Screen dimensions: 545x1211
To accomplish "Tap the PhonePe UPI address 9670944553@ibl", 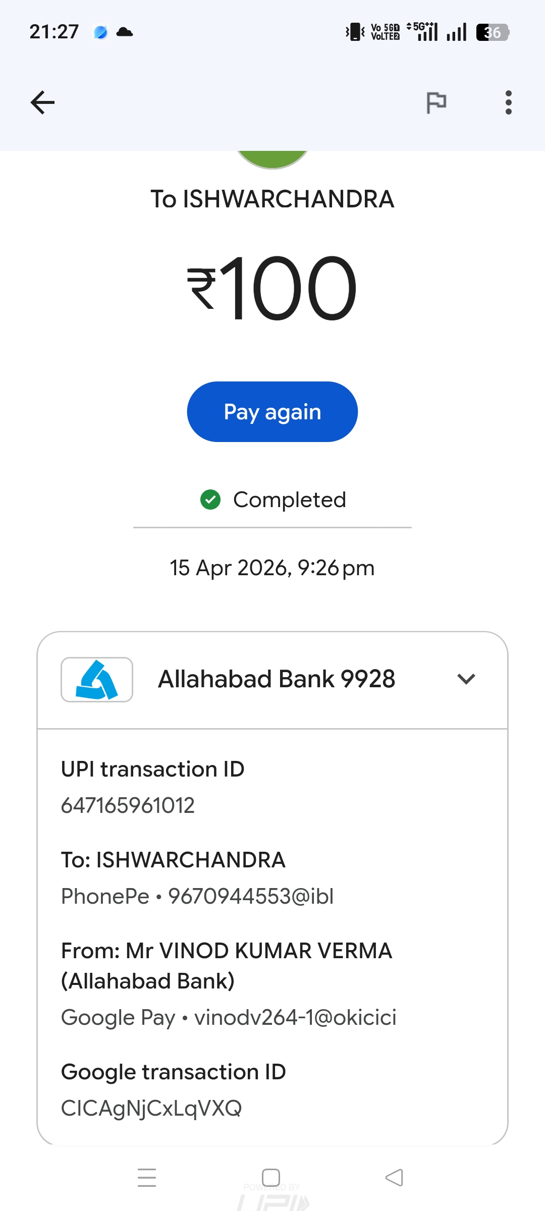I will click(x=251, y=896).
